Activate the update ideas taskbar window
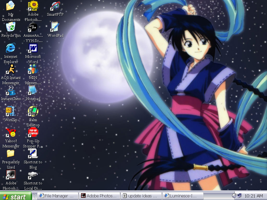This screenshot has height=200, width=267. pyautogui.click(x=141, y=196)
